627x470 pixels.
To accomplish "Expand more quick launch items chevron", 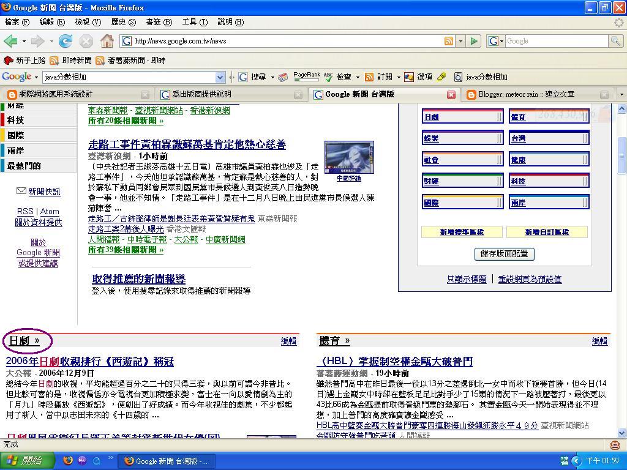I will click(x=110, y=458).
